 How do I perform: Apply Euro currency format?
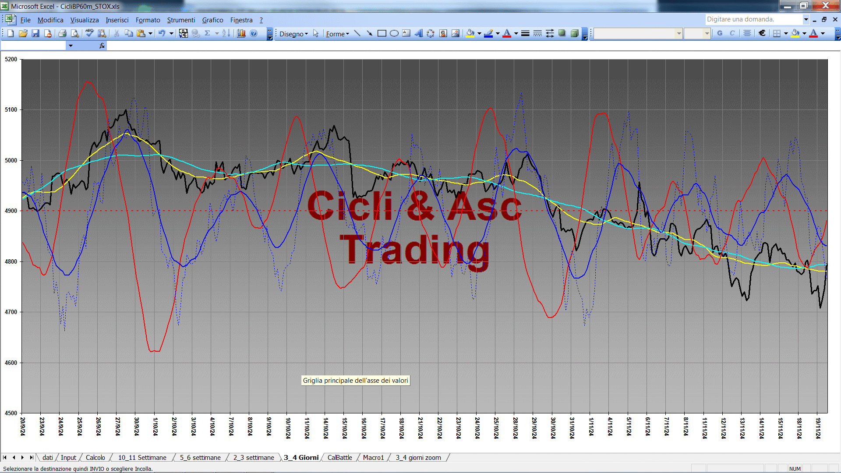762,33
